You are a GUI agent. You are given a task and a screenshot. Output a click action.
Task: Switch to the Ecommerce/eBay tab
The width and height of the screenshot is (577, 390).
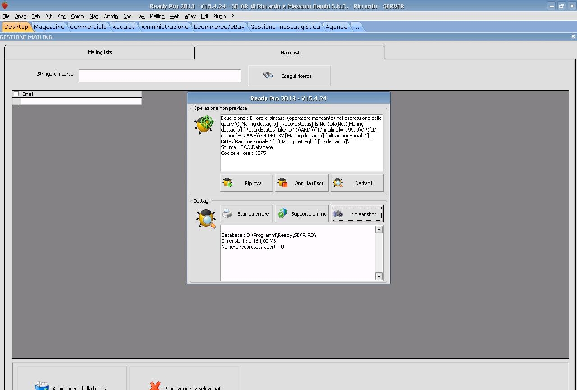coord(219,27)
